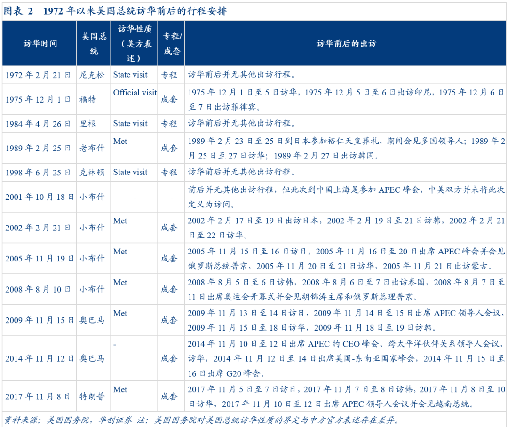Select the 克林顿 table cell

(93, 172)
